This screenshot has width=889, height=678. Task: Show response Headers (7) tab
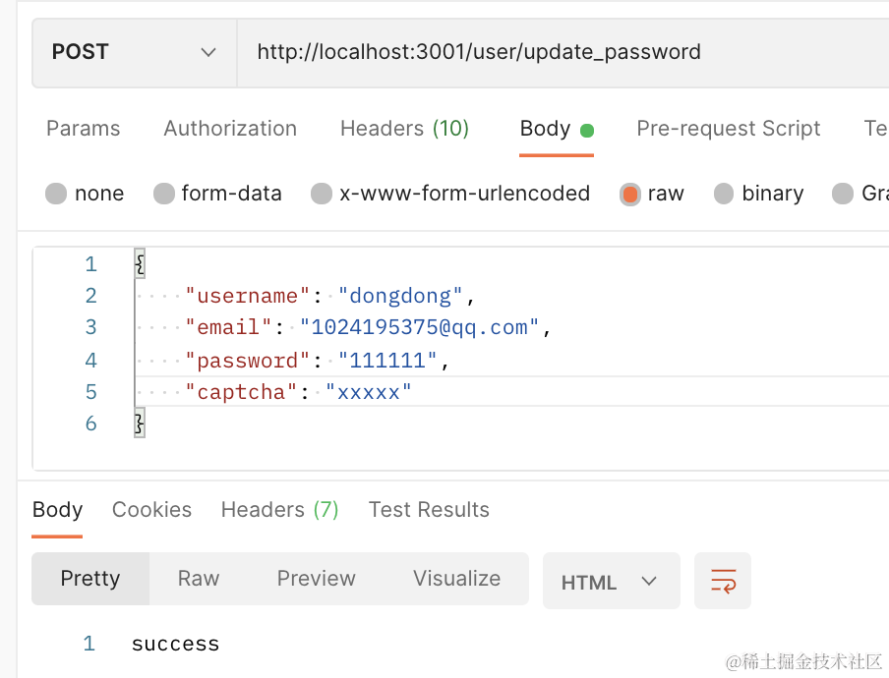tap(279, 510)
